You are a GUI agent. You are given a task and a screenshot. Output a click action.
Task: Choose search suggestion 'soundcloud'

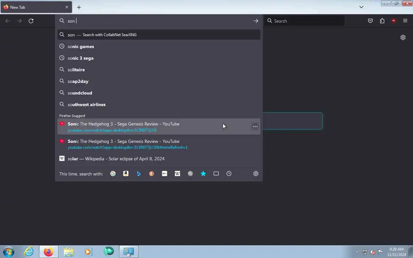(159, 93)
